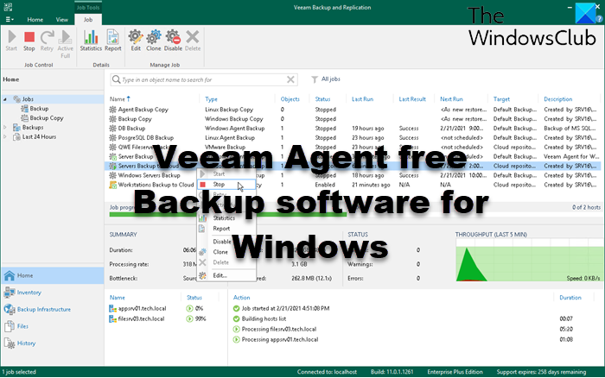Click Connected to: localhost status text

pos(327,372)
